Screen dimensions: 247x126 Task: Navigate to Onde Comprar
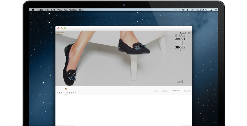pos(176,91)
